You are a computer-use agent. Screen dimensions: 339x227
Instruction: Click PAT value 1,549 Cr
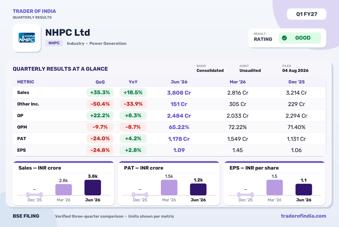[238, 139]
